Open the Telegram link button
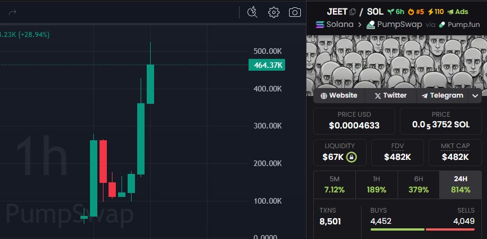This screenshot has height=239, width=487. point(441,95)
